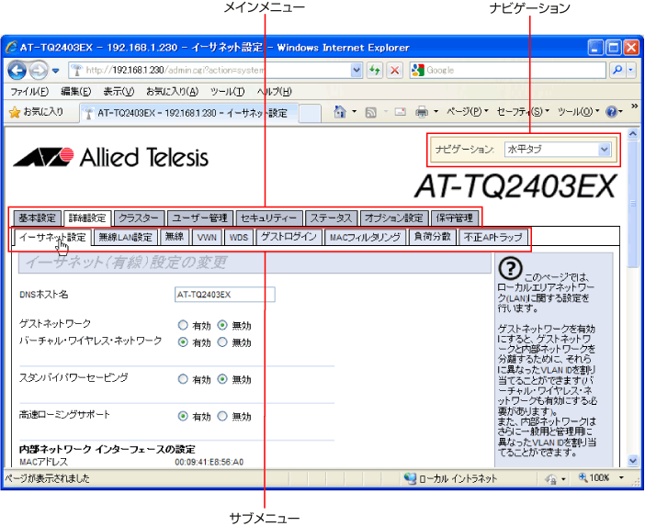645x526 pixels.
Task: Open the 編集(E) menu
Action: (76, 91)
